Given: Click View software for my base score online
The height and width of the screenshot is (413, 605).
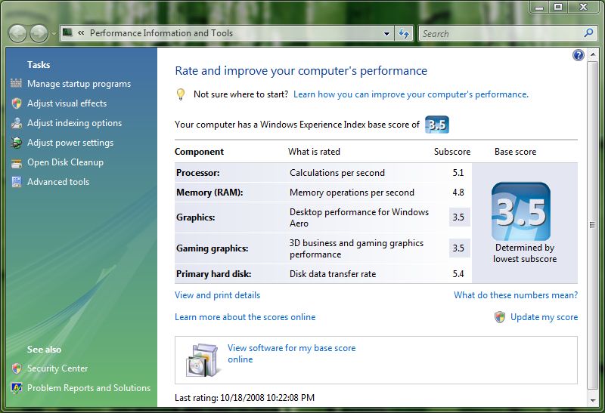Looking at the screenshot, I should (291, 353).
